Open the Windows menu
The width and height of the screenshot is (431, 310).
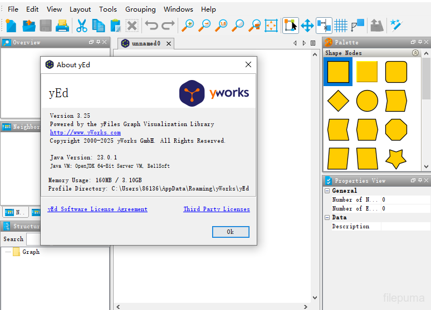pos(178,9)
